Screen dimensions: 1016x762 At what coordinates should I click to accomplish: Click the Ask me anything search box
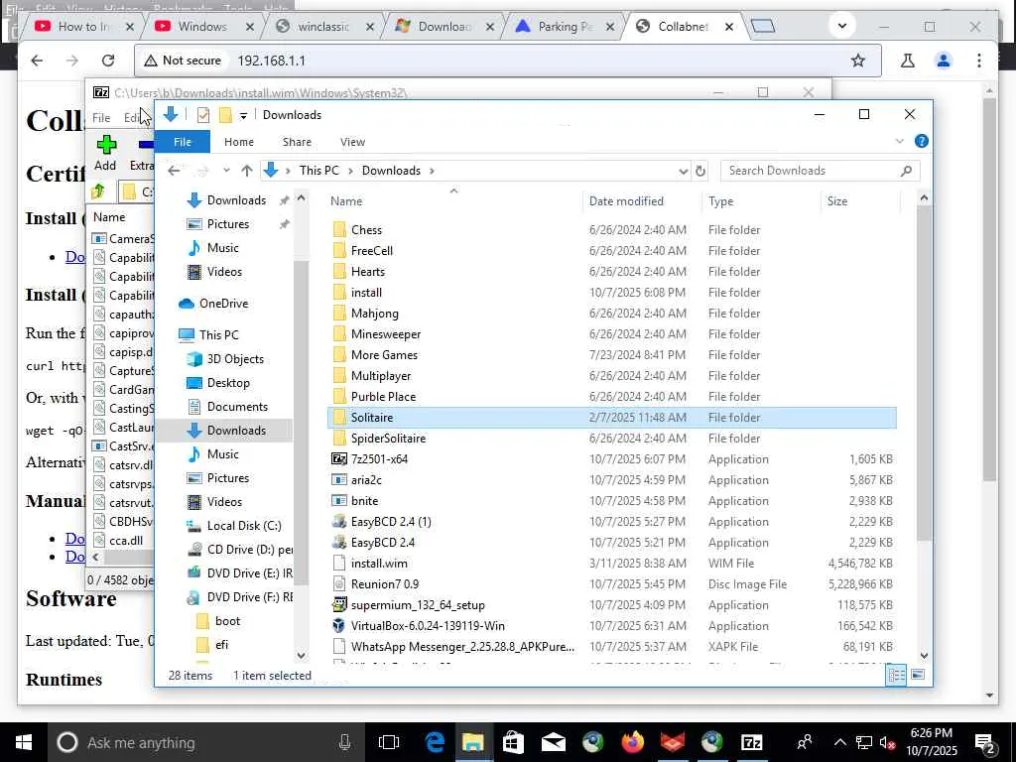click(x=207, y=742)
